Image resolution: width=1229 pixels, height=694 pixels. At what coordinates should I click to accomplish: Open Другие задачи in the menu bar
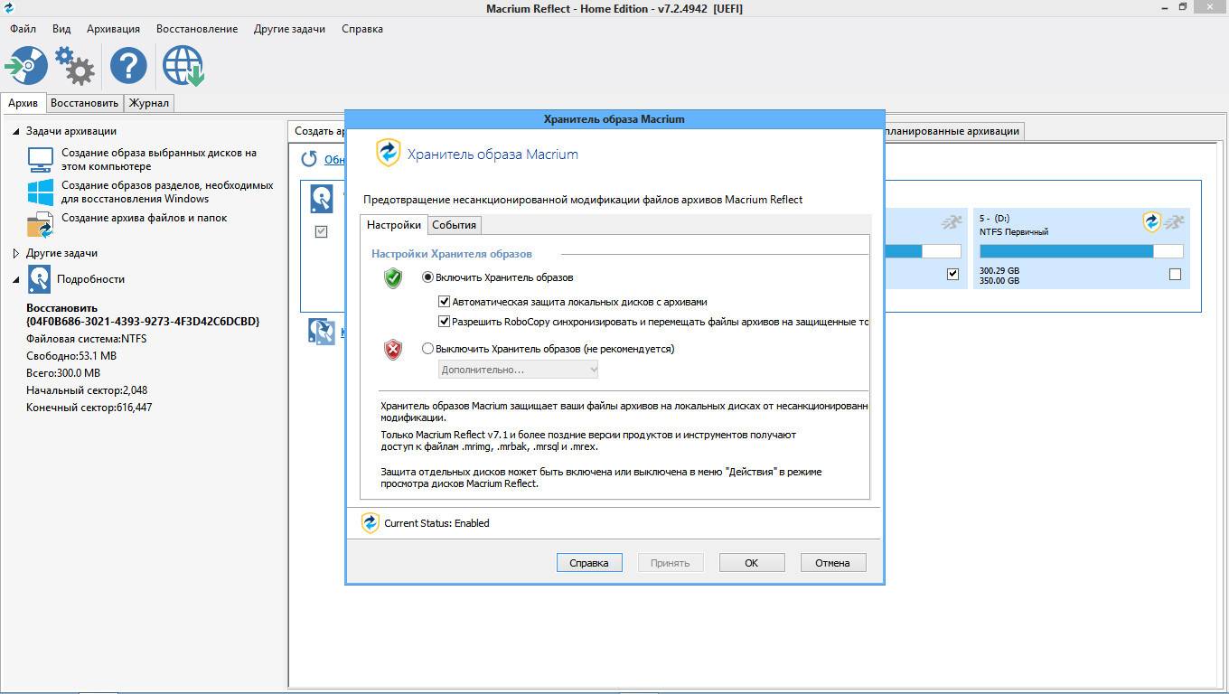[x=289, y=29]
